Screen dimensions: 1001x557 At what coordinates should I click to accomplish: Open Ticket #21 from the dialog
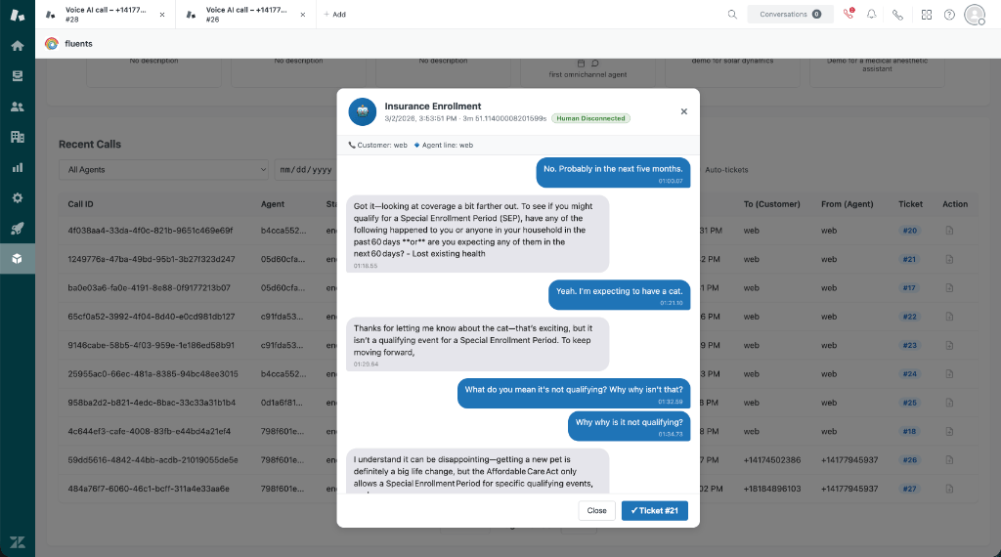[654, 510]
